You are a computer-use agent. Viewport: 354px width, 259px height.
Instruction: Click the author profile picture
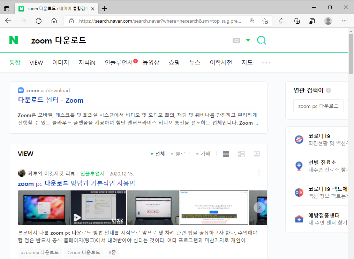click(x=22, y=173)
